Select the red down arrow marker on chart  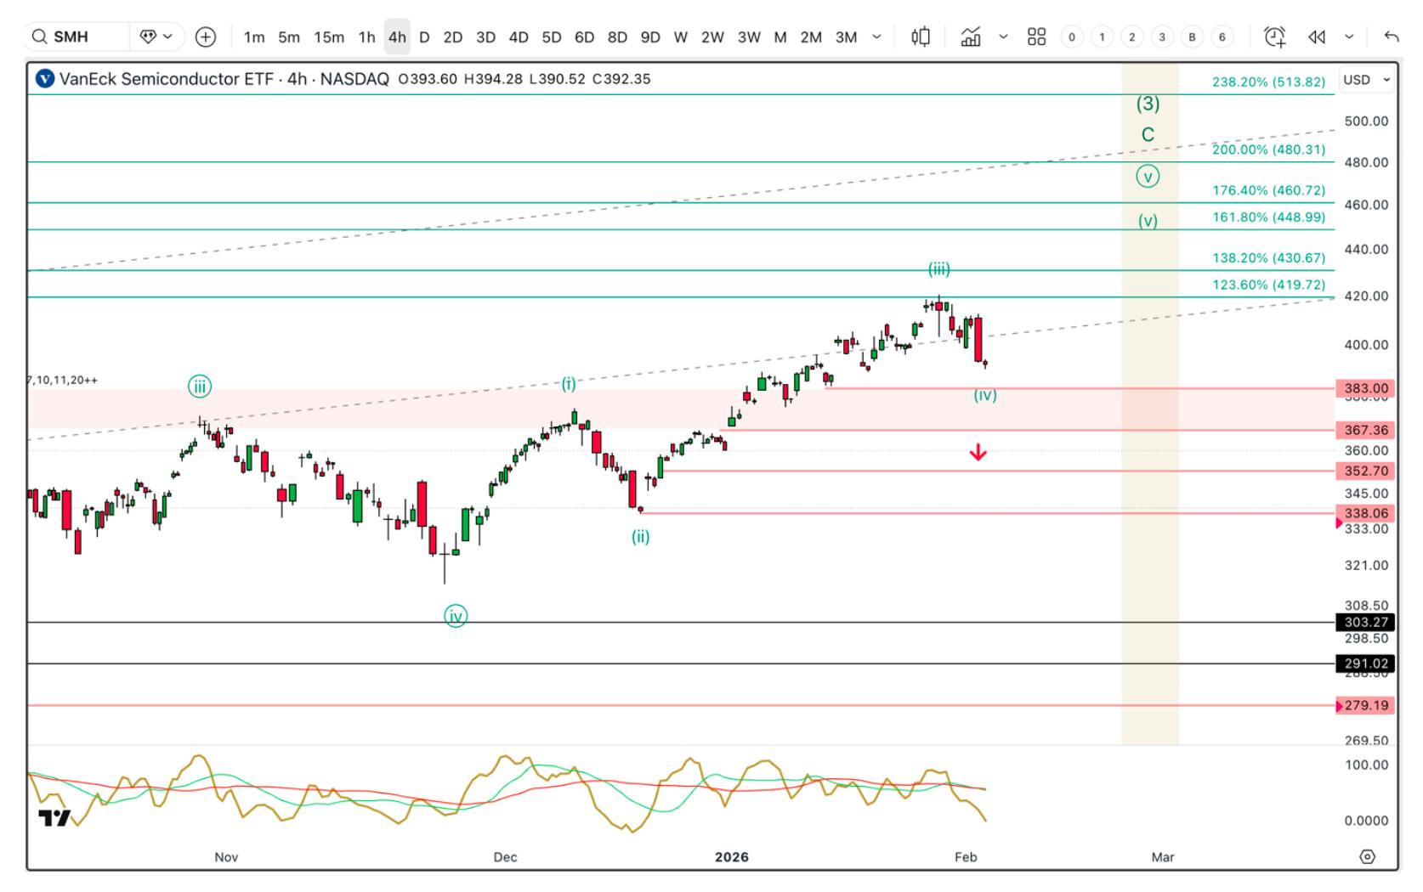coord(978,452)
